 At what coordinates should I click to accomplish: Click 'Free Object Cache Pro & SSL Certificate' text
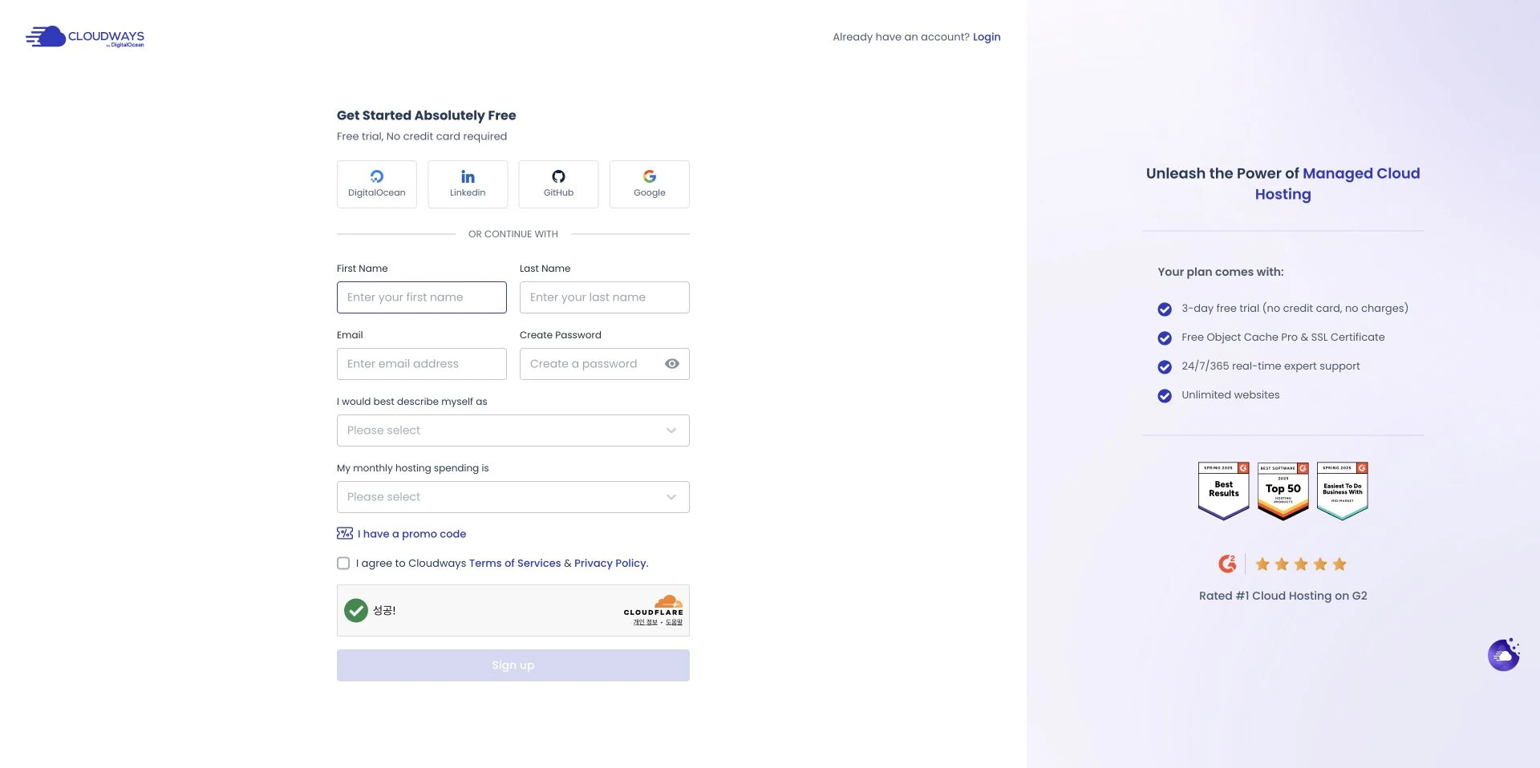(1283, 338)
